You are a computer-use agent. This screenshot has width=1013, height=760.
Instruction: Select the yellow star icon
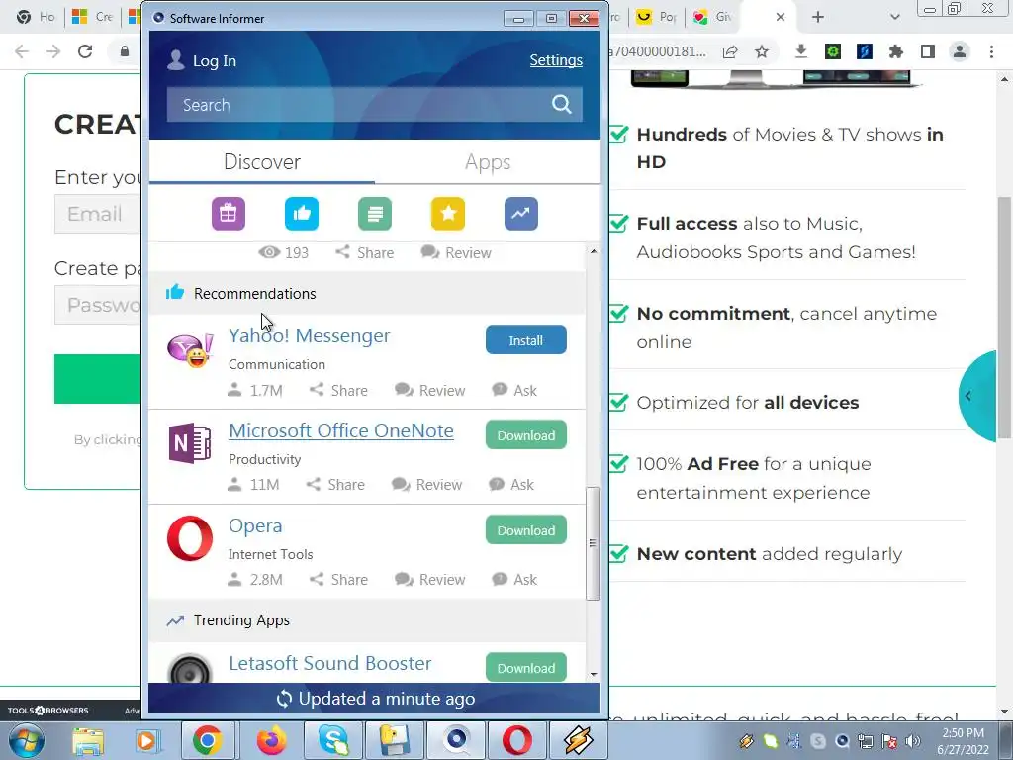pyautogui.click(x=448, y=214)
